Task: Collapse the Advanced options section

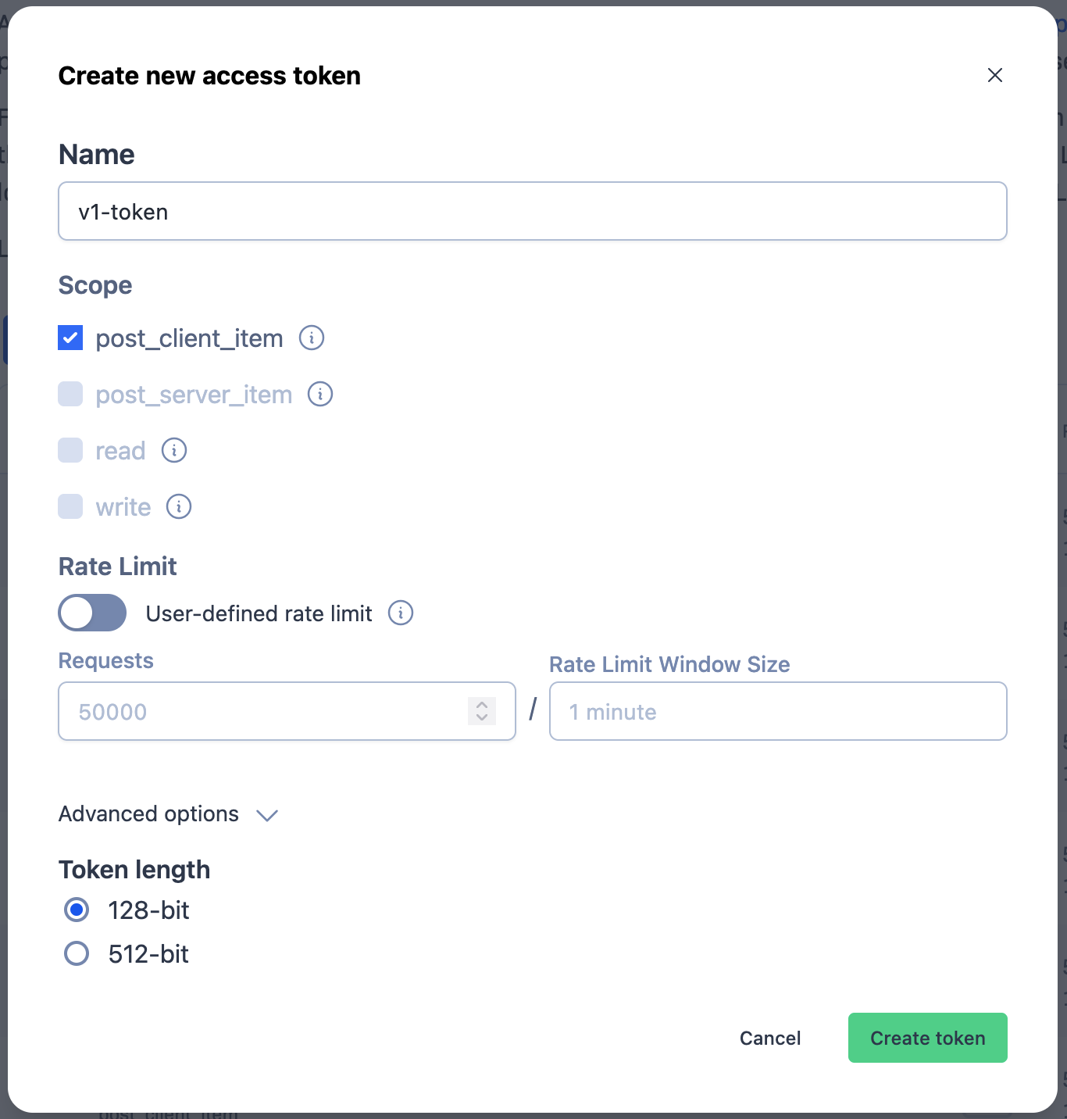Action: click(168, 814)
